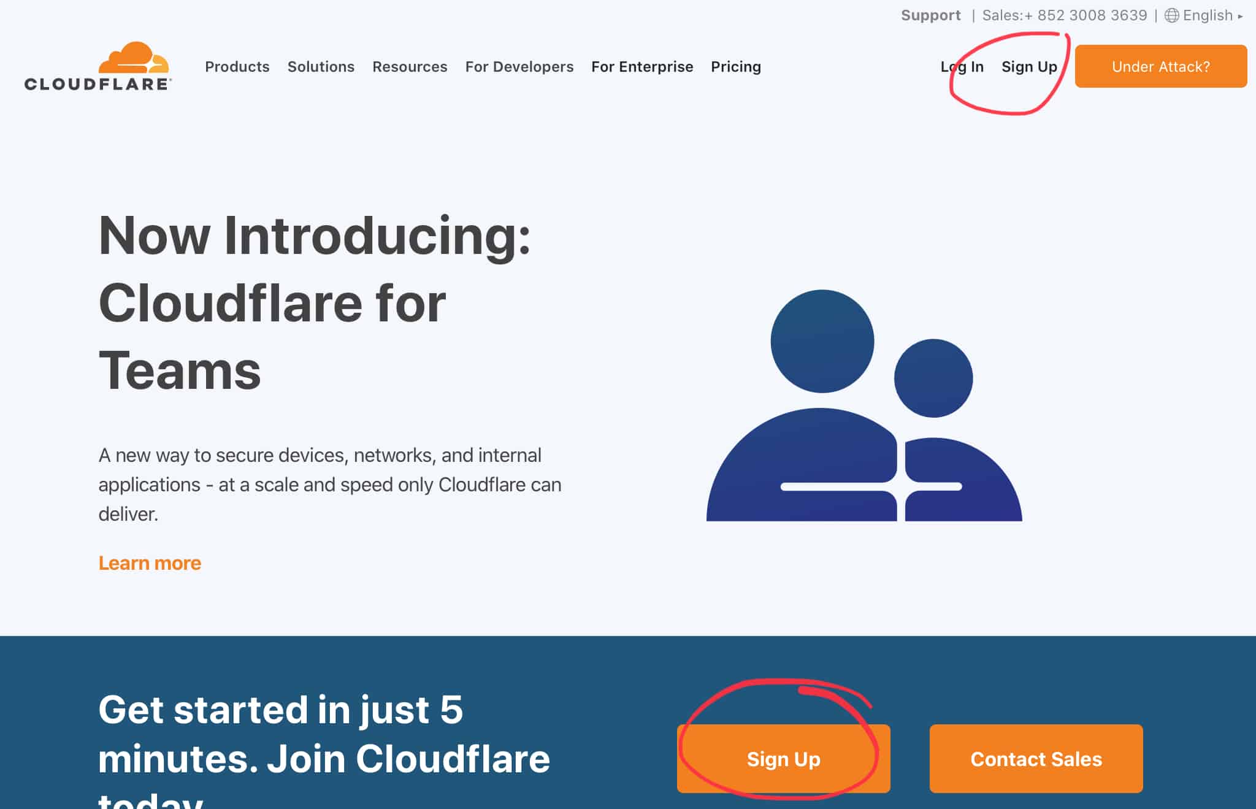Expand the Products navigation dropdown
Screen dimensions: 1256x809
[x=237, y=66]
